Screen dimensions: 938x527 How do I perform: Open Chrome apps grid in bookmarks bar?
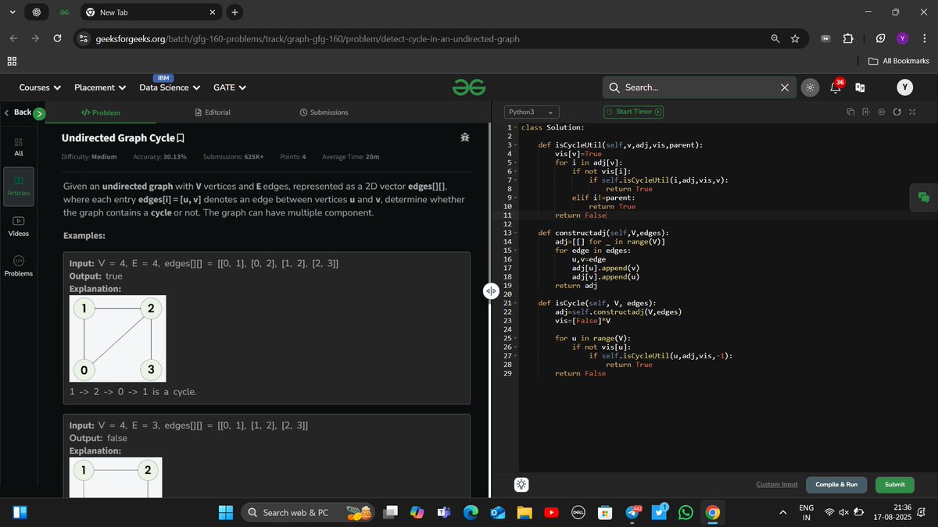[x=12, y=61]
